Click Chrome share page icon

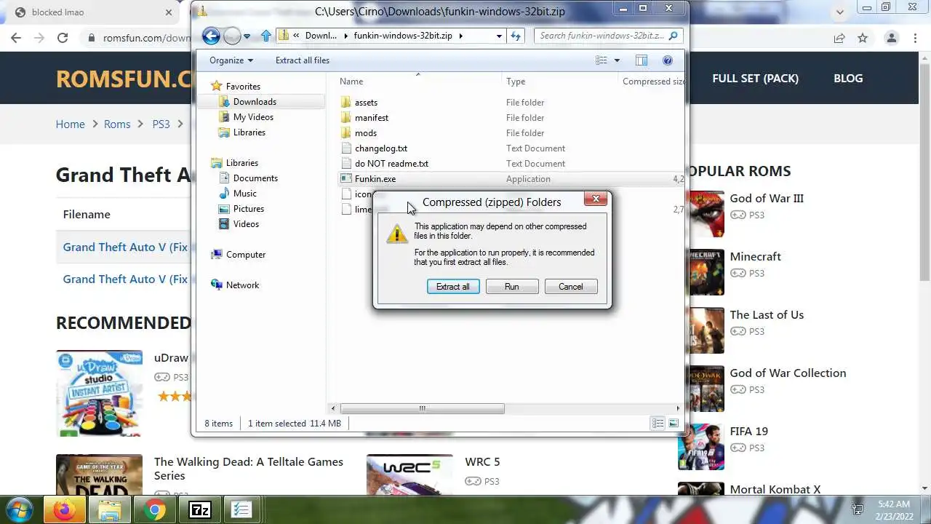coord(839,38)
